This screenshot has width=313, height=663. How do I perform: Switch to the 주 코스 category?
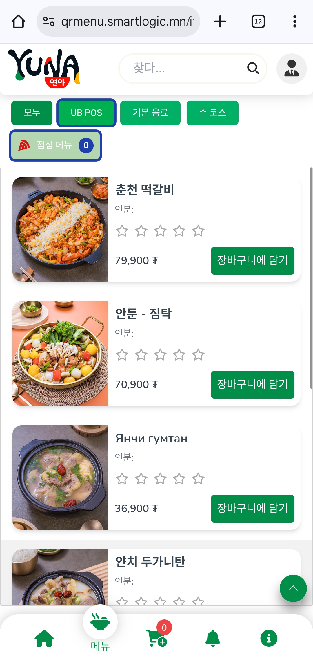(x=212, y=113)
